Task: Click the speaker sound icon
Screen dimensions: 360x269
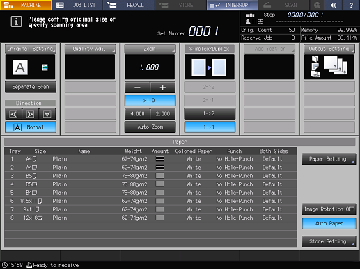Action: (x=334, y=5)
